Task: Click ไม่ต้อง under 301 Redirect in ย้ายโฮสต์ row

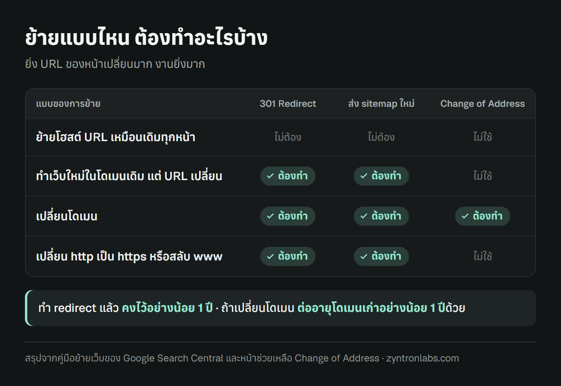Action: 288,137
